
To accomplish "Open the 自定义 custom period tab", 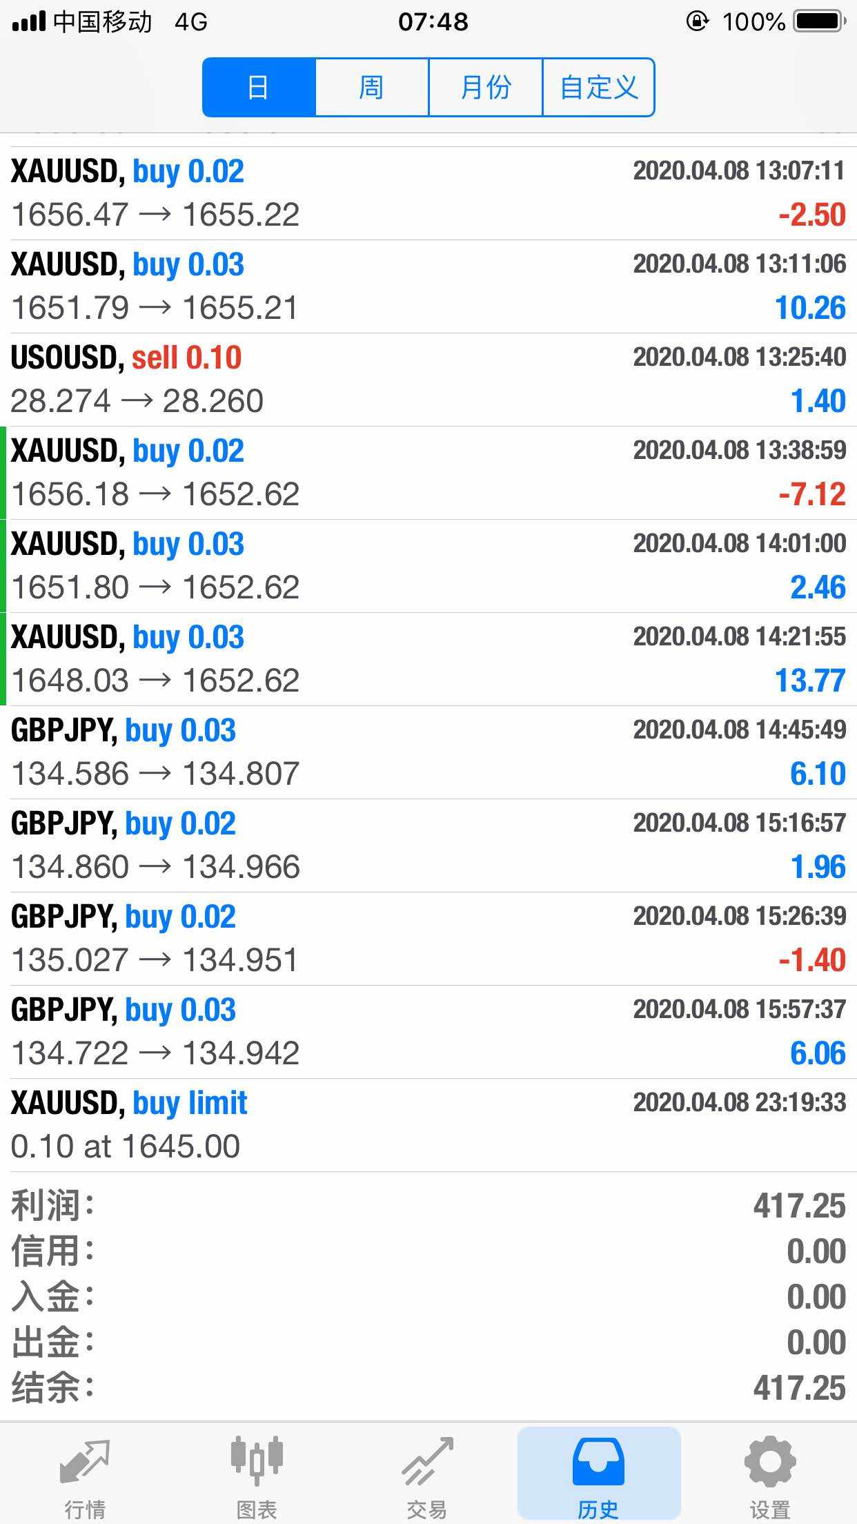I will coord(599,88).
